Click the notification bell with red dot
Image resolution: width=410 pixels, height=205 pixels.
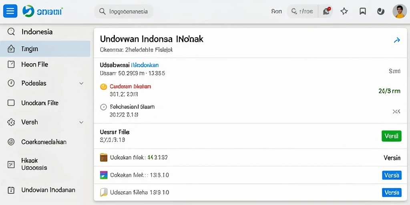327,11
